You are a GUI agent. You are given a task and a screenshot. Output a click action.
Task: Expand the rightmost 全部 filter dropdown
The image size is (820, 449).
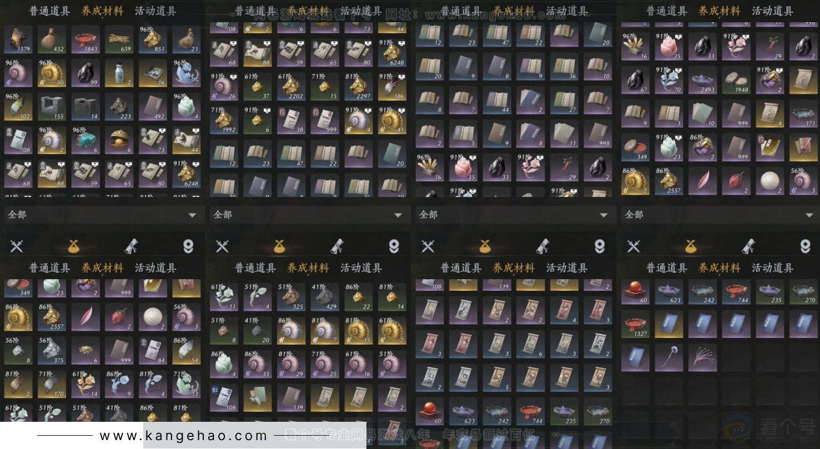719,215
